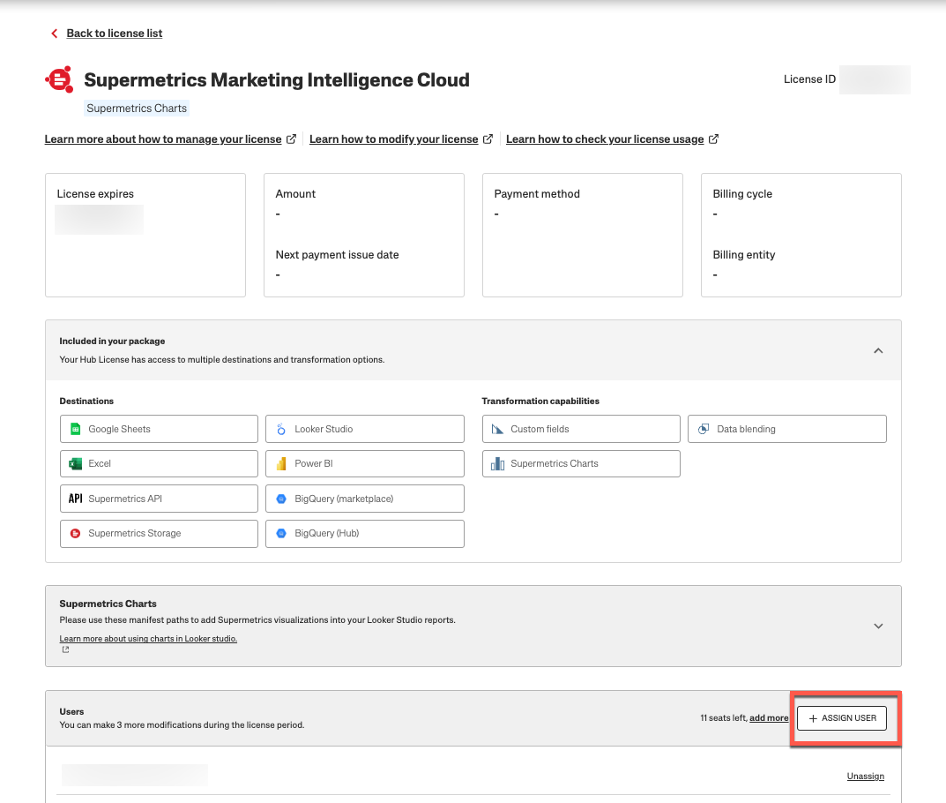Select the Looker Studio destination label
The image size is (946, 803).
(x=324, y=429)
